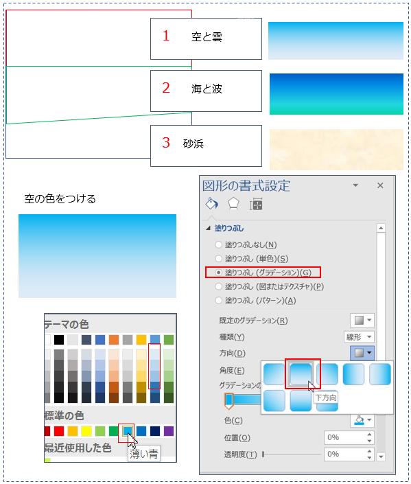Click the 空と雲 label box
Viewport: 411px width, 484px height.
206,38
